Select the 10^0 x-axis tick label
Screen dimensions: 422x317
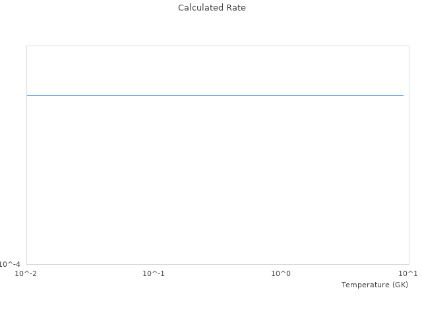(x=281, y=273)
